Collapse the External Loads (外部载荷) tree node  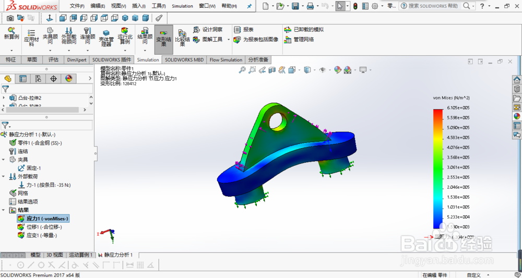(x=4, y=176)
